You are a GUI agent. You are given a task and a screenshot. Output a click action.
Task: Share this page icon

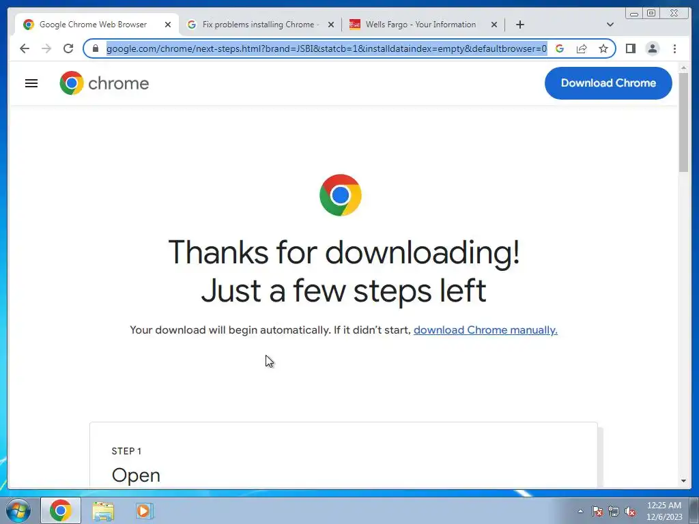point(582,48)
